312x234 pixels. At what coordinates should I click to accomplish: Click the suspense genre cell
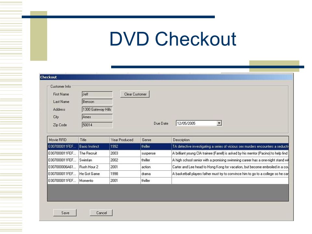click(156, 153)
